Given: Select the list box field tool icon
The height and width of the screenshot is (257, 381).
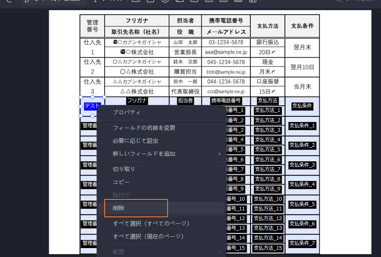Looking at the screenshot, I should 194,2.
